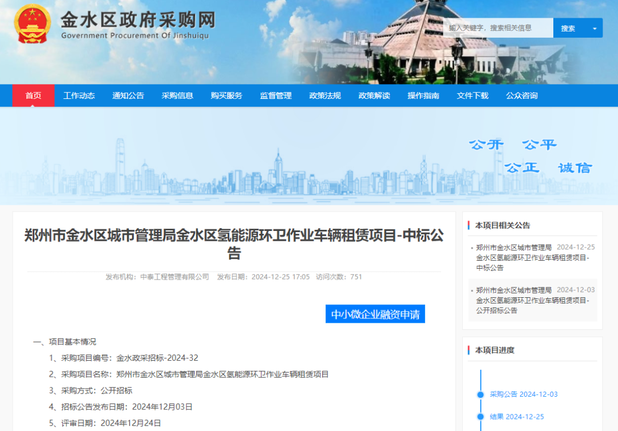The width and height of the screenshot is (618, 431).
Task: Focus the keyword search input field
Action: coord(498,28)
